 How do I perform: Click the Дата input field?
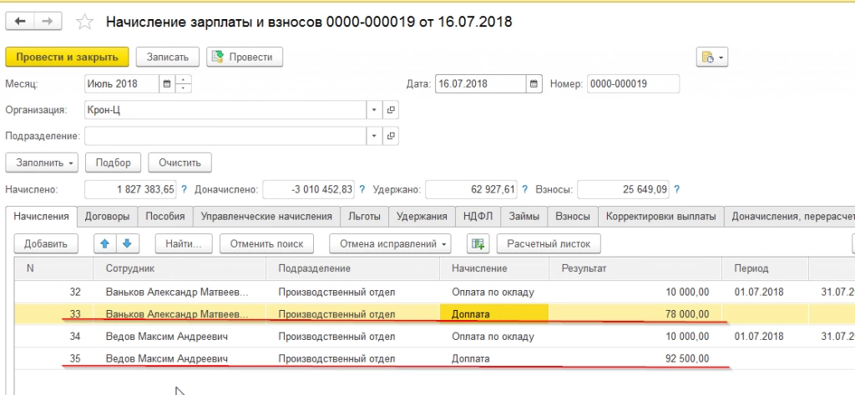(x=480, y=84)
